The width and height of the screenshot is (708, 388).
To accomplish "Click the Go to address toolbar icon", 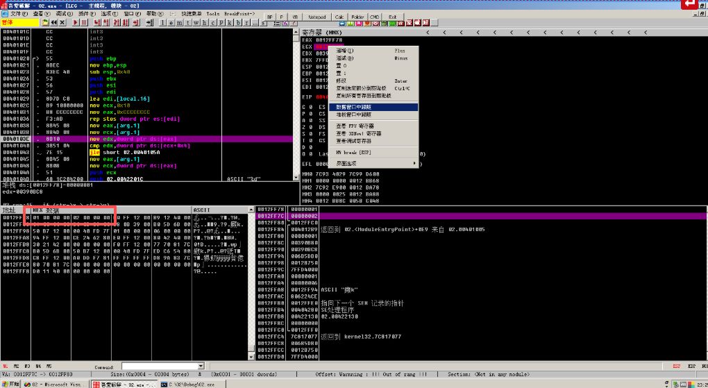I will tap(149, 23).
